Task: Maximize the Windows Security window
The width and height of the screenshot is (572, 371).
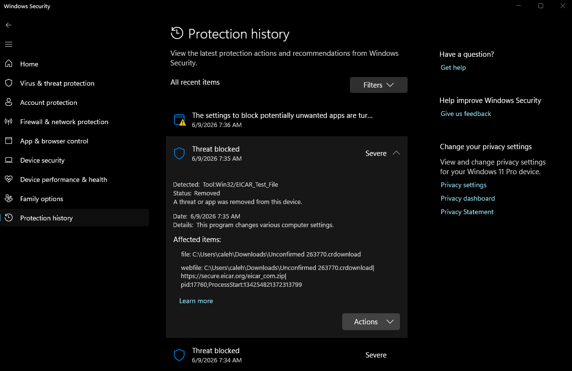Action: (541, 6)
